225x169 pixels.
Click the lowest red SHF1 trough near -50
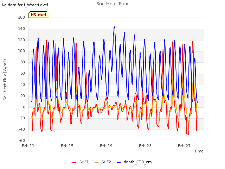[x=188, y=134]
